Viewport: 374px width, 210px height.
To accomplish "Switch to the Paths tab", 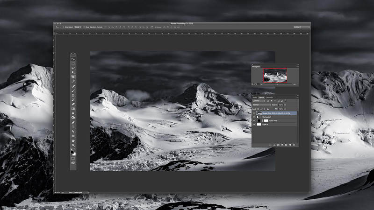I will coord(255,98).
